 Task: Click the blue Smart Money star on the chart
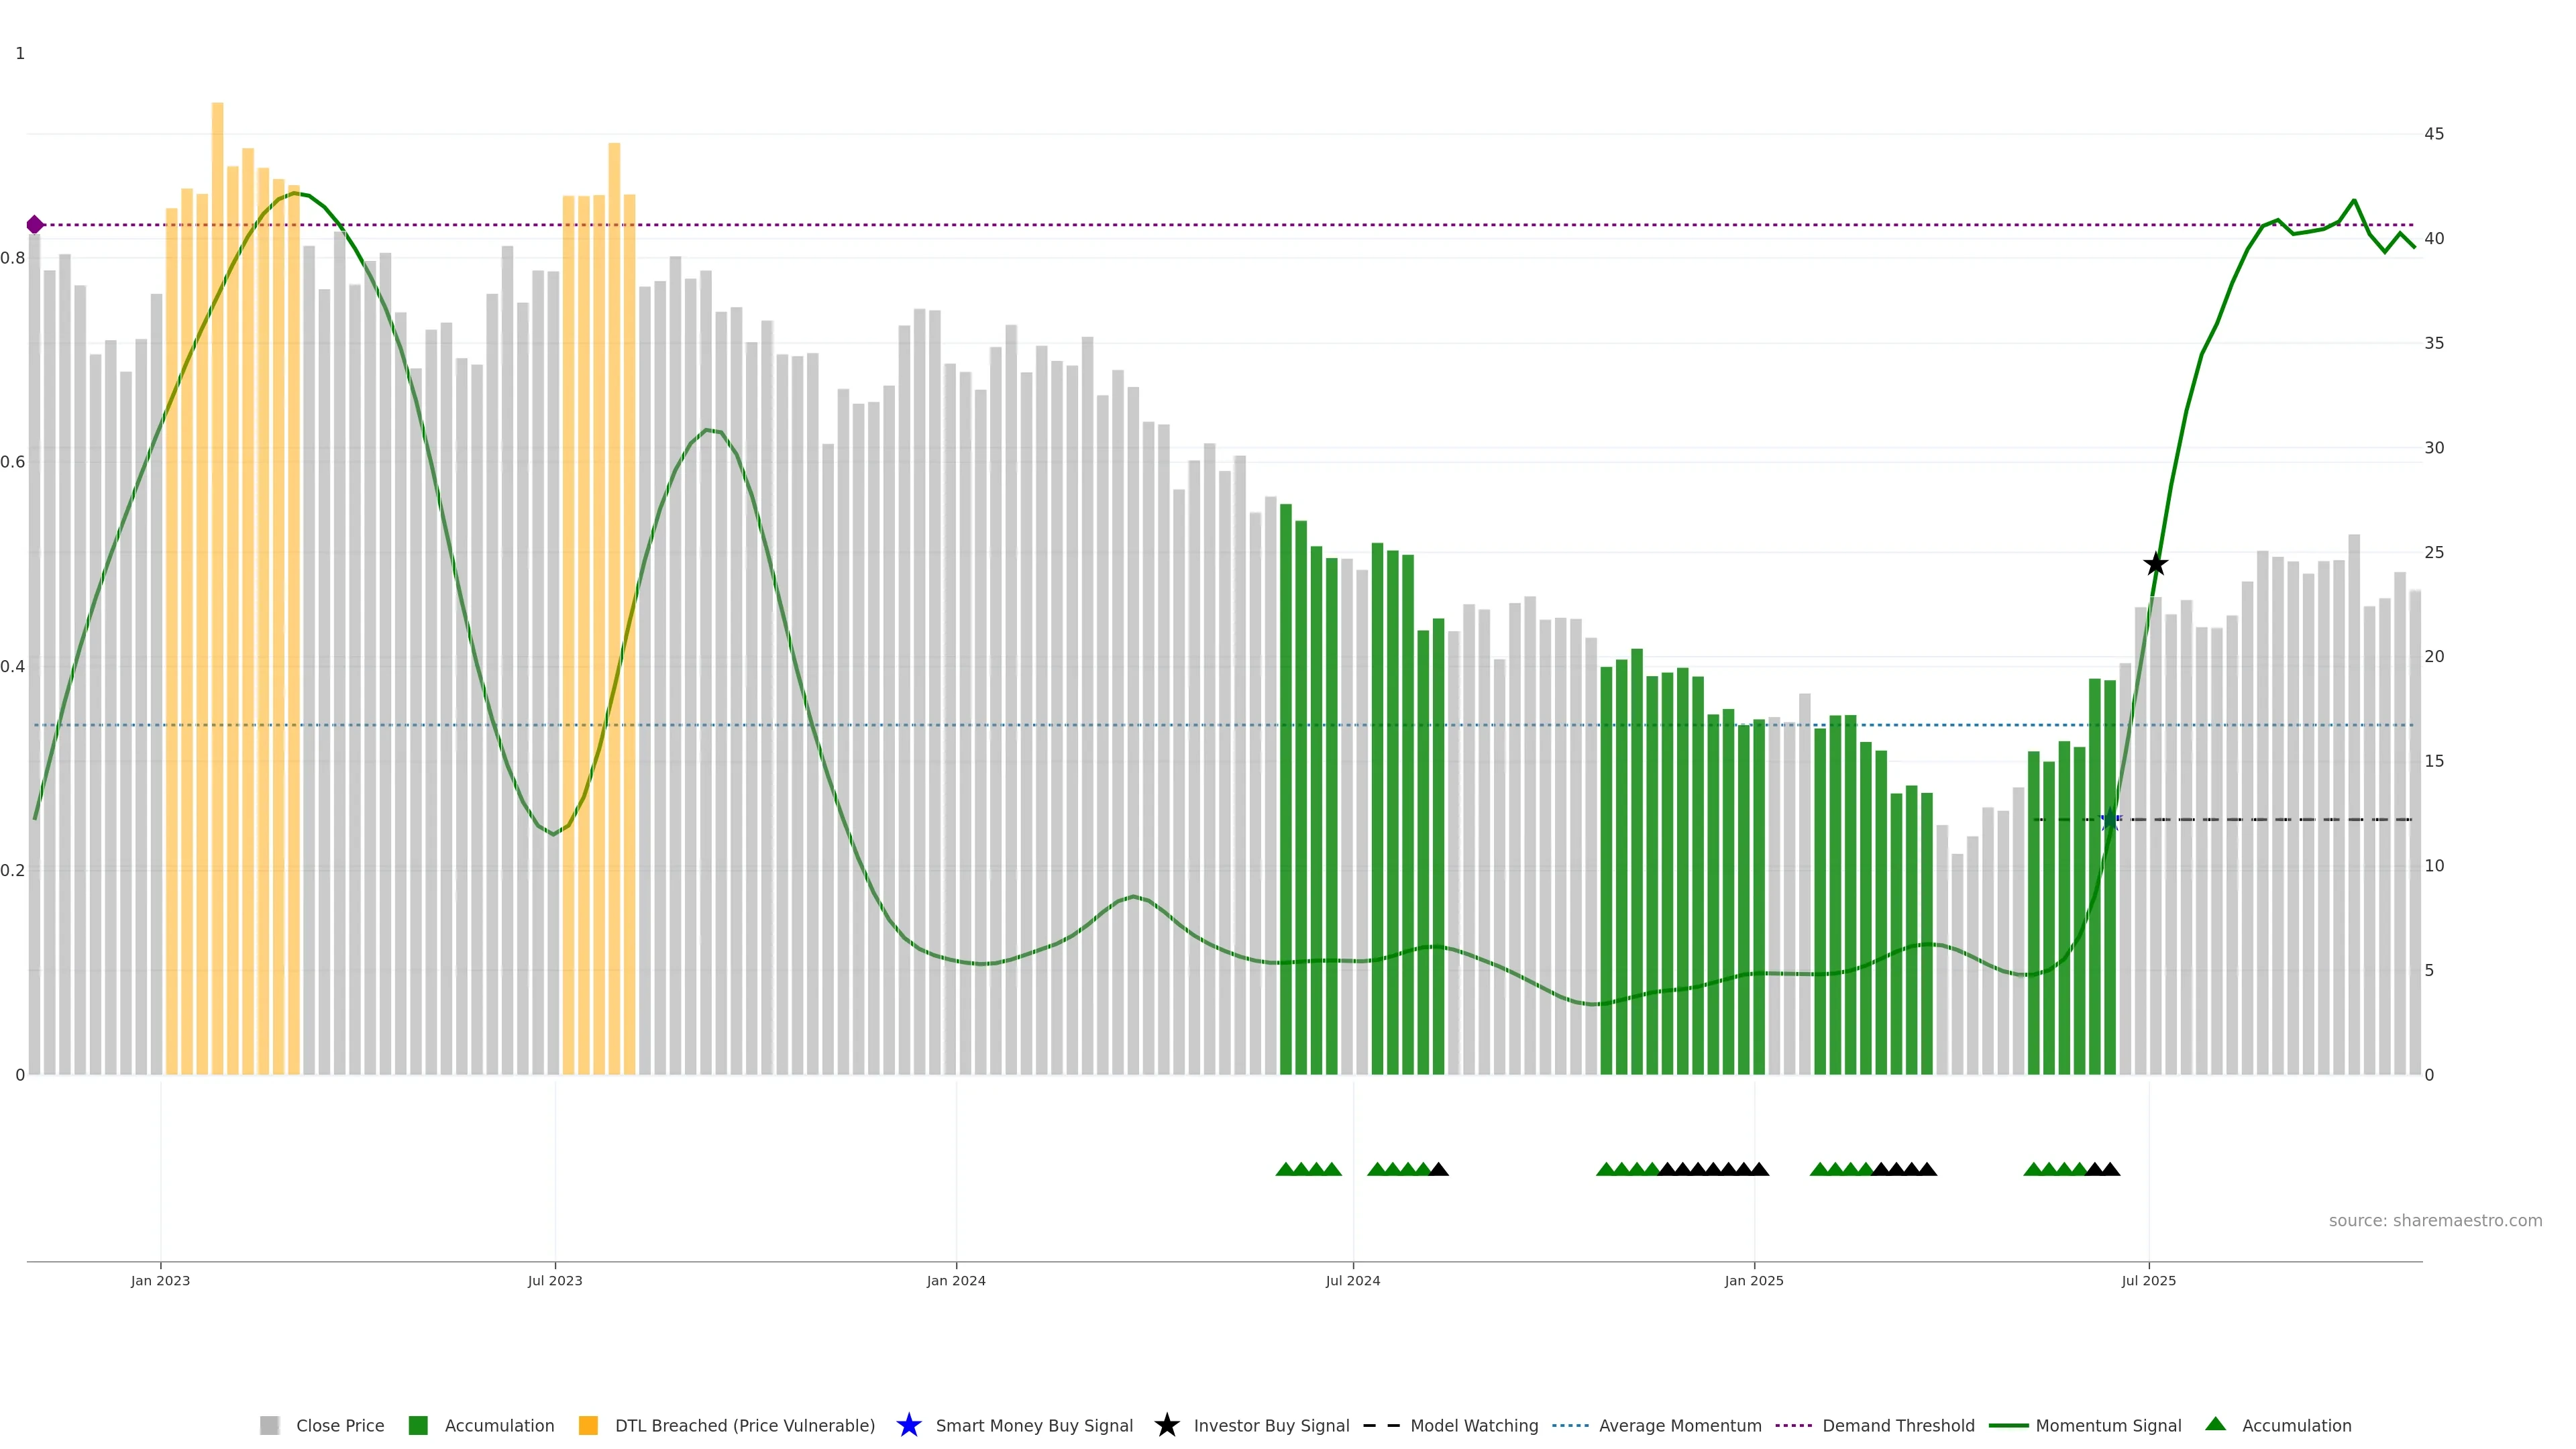(2110, 820)
